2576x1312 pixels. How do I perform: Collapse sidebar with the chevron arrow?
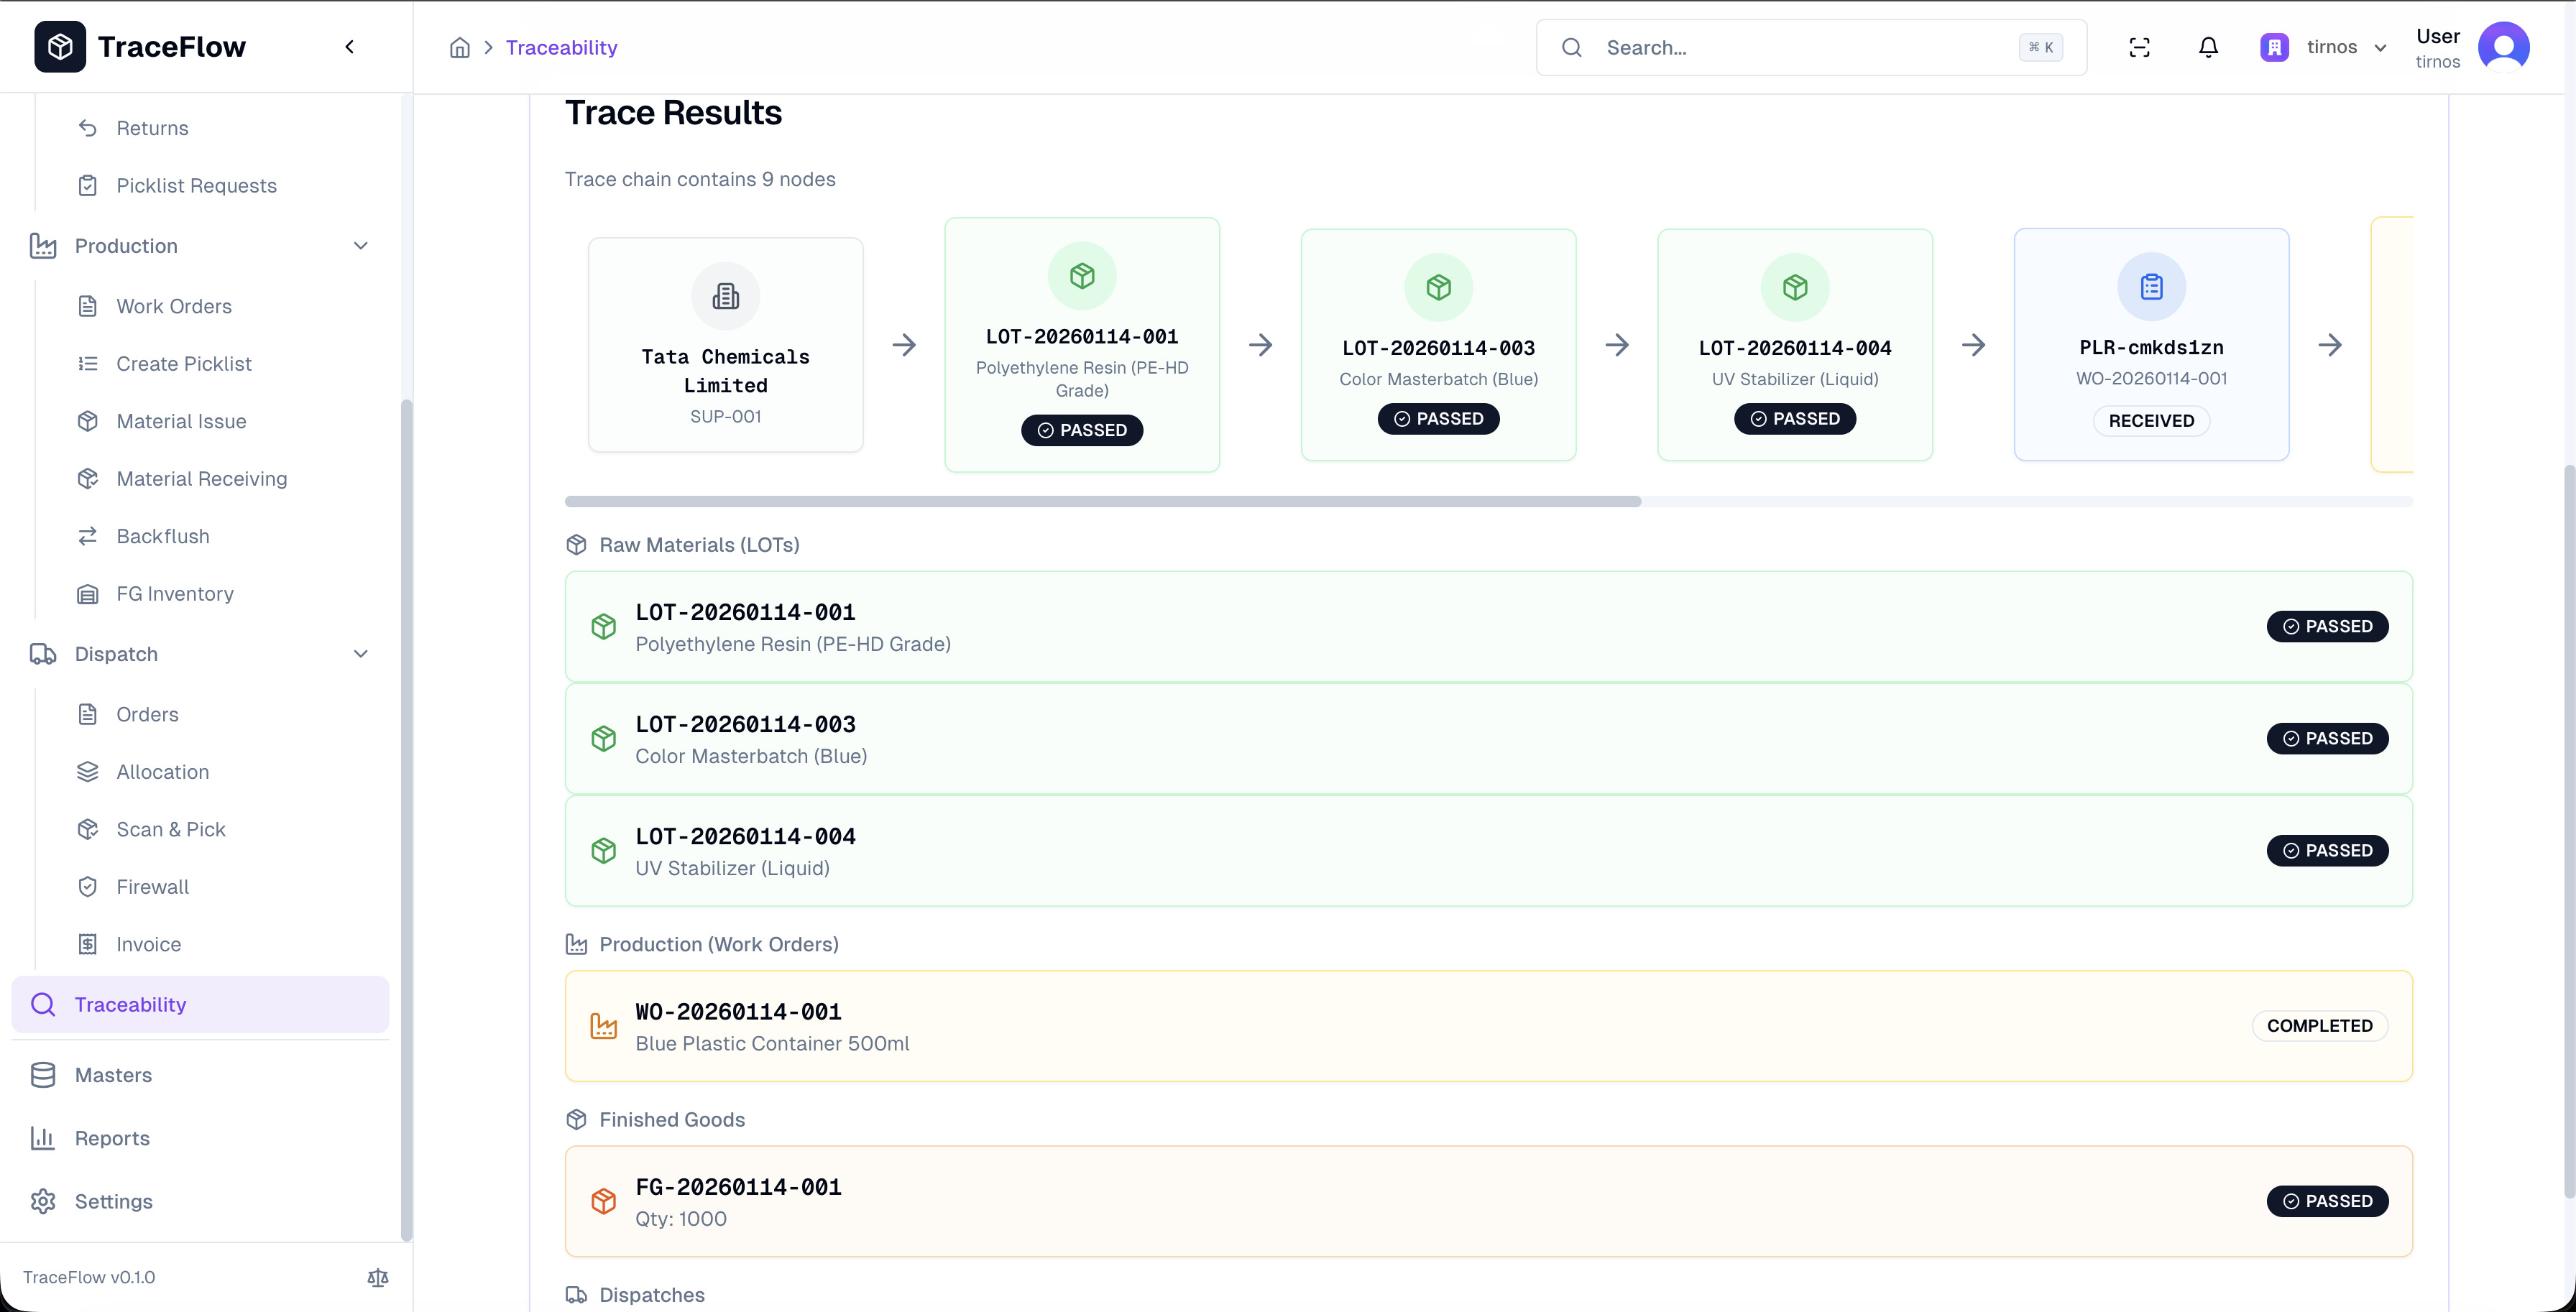(x=349, y=47)
